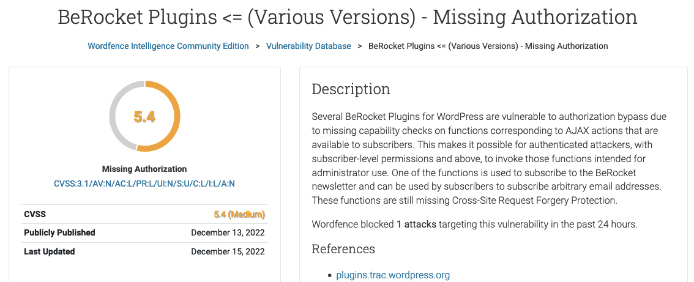Click the 5.4 CVSS score gauge
The image size is (694, 282).
coord(144,117)
